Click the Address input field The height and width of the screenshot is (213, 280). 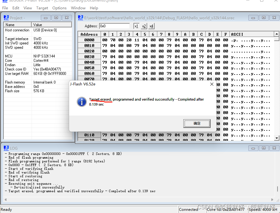pos(114,26)
